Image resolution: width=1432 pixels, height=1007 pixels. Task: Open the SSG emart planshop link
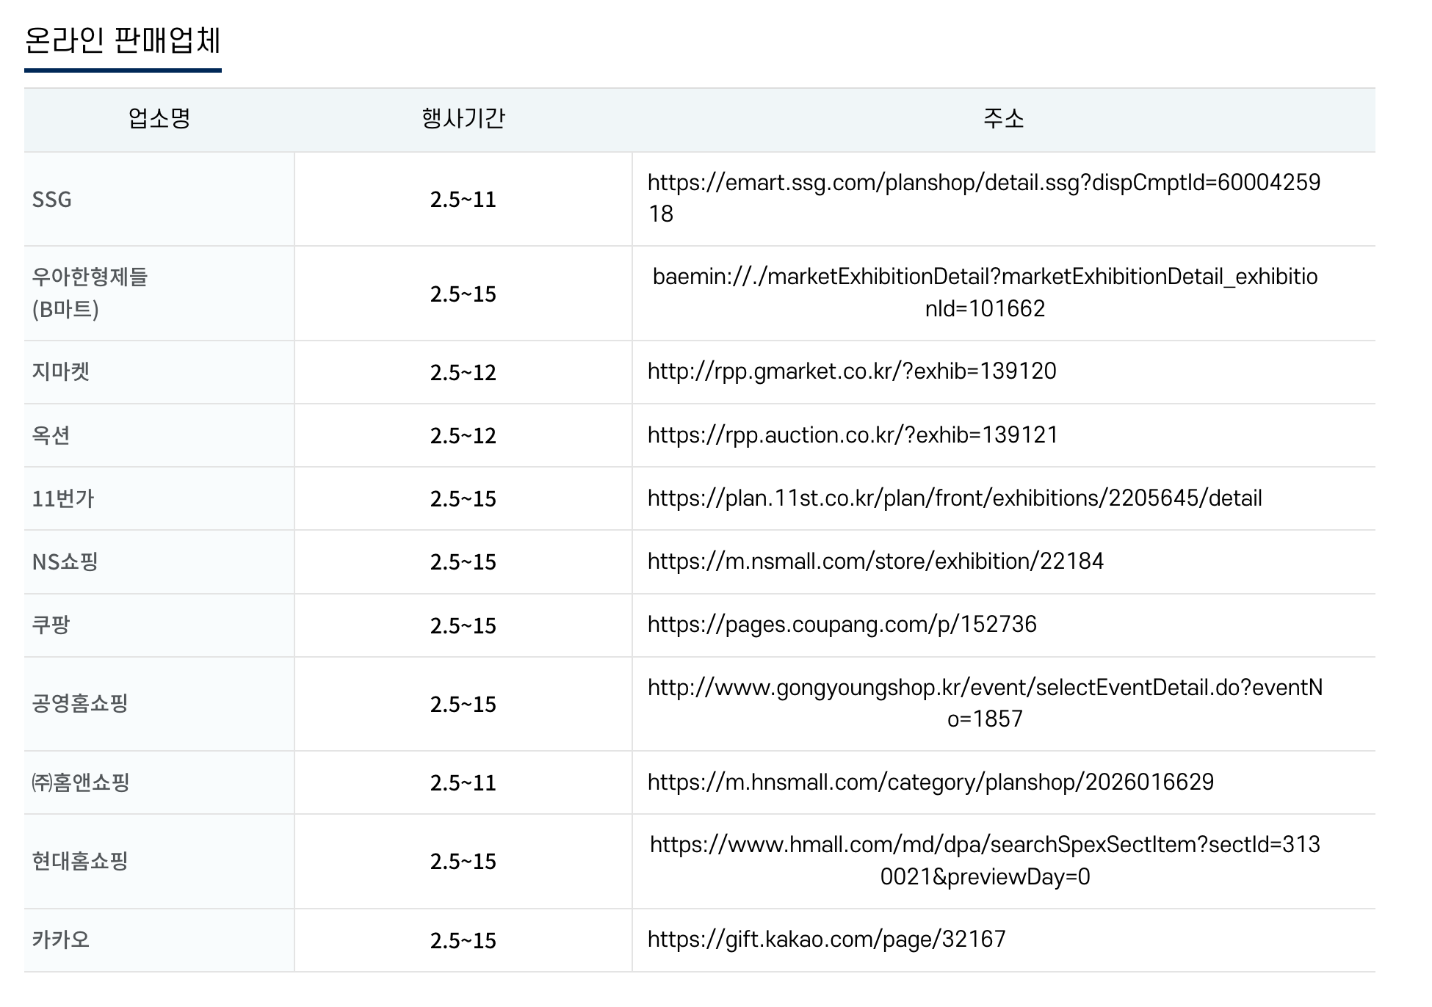tap(983, 183)
